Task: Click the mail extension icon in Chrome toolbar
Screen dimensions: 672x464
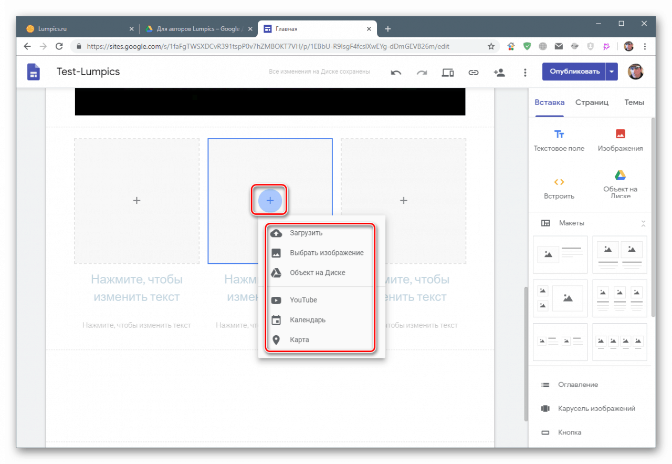Action: (x=559, y=46)
